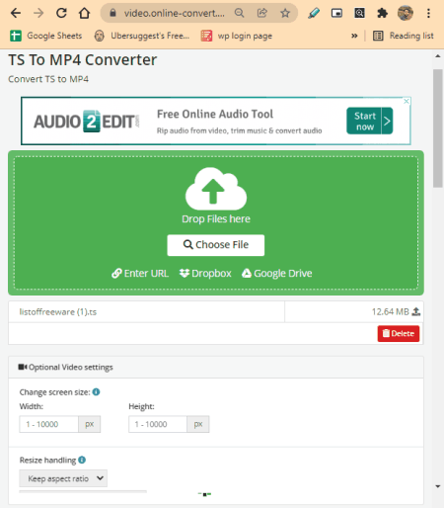Click the Audio2Edit logo in the ad
Image resolution: width=444 pixels, height=508 pixels.
tap(87, 122)
